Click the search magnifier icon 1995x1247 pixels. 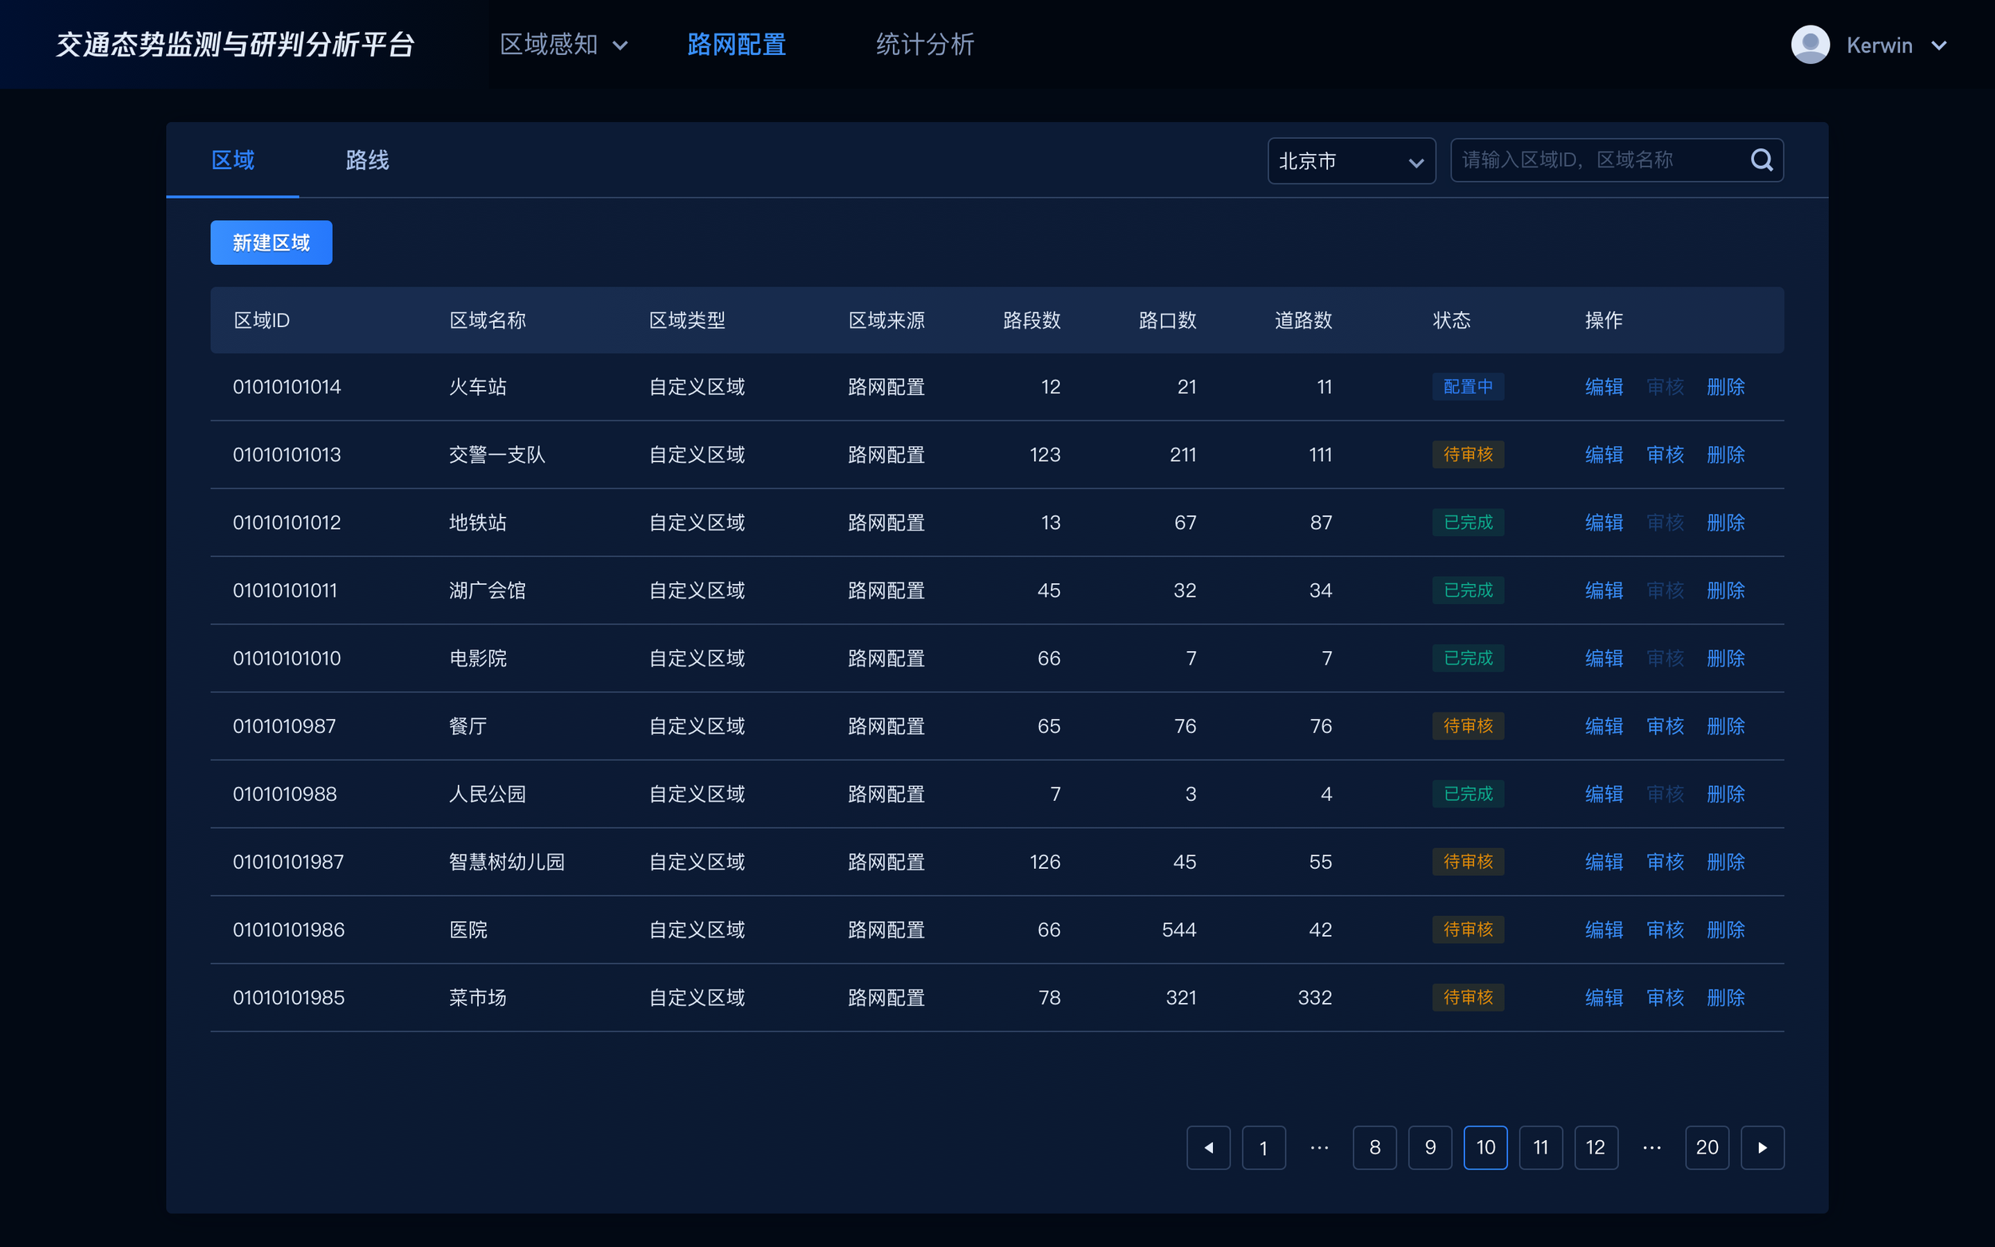[x=1760, y=160]
